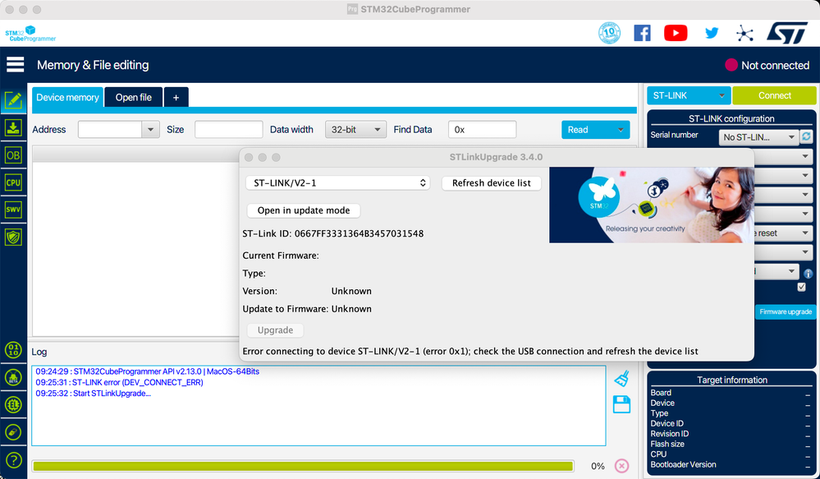
Task: Cancel the operation with the red X icon
Action: pyautogui.click(x=621, y=465)
